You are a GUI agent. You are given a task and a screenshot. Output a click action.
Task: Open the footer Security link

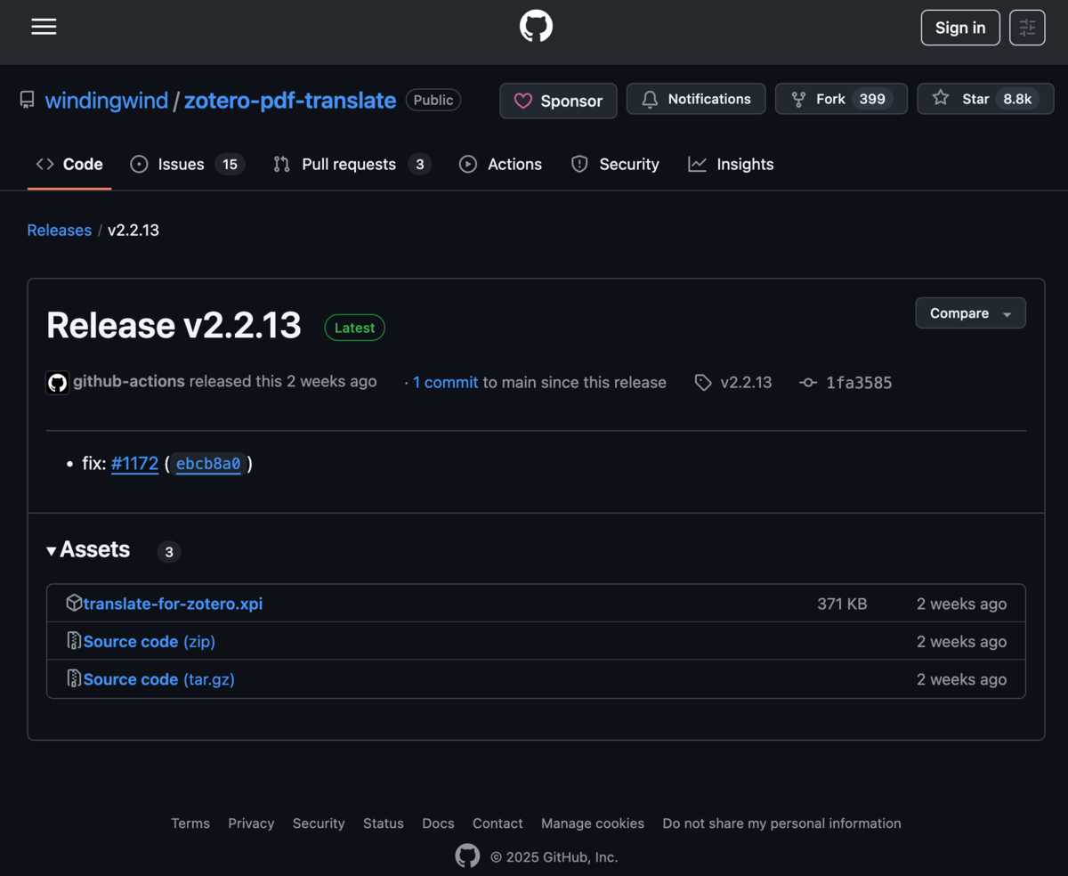319,823
